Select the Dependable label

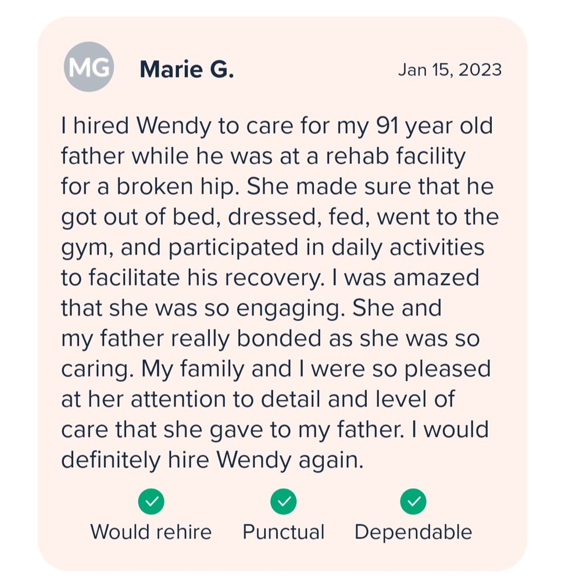pos(413,532)
